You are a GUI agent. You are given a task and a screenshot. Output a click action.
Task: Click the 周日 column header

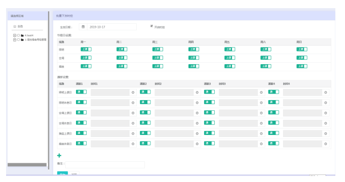click(x=299, y=42)
